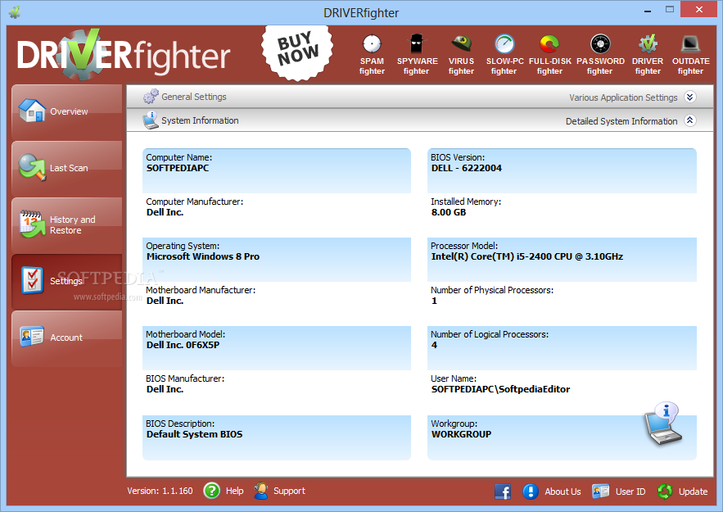Select WORKGROUP value

(x=461, y=434)
